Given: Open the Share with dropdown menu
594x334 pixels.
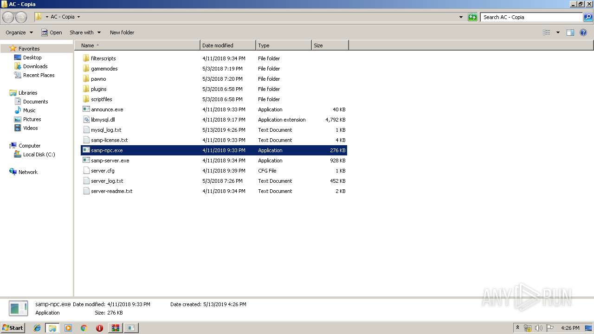Looking at the screenshot, I should (x=85, y=32).
